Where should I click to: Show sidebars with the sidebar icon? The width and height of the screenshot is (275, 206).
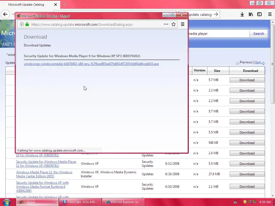pyautogui.click(x=259, y=14)
